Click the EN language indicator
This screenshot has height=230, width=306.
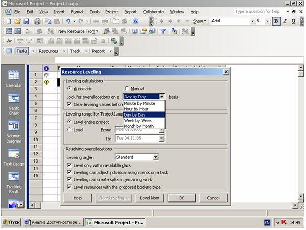click(x=267, y=222)
